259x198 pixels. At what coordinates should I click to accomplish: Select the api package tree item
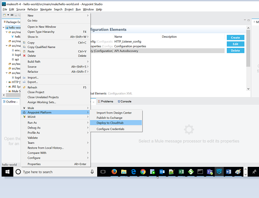(15, 59)
